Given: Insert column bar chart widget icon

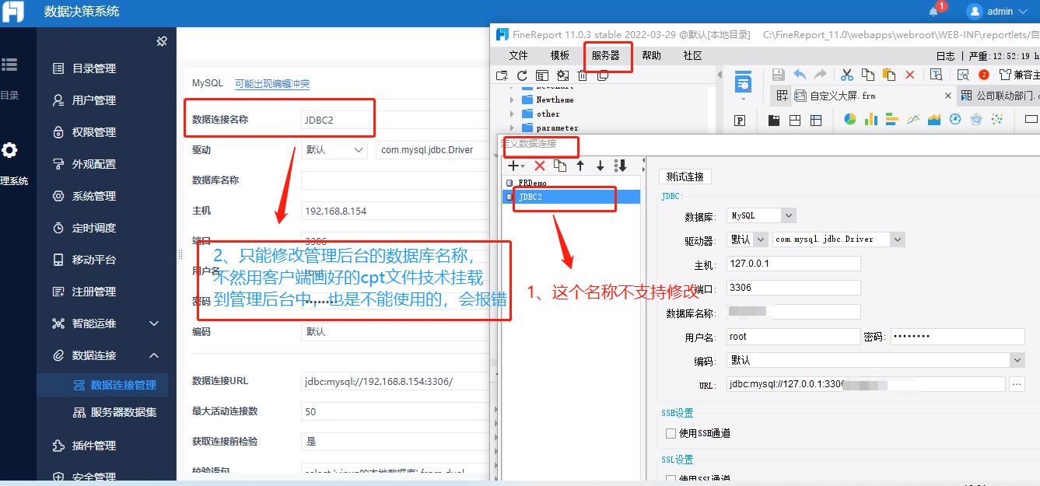Looking at the screenshot, I should [871, 120].
